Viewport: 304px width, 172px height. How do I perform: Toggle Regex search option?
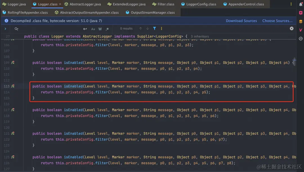click(x=107, y=29)
